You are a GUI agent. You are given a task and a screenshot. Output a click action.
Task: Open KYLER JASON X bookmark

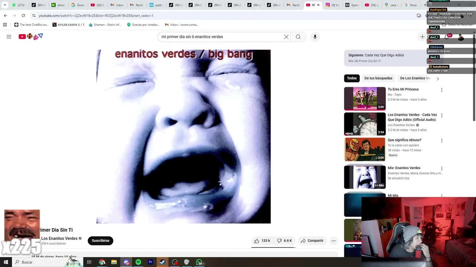point(68,25)
